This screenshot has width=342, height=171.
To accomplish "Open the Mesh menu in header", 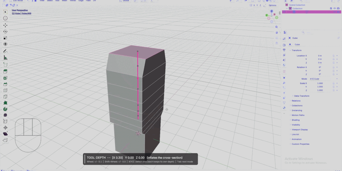I will click(x=65, y=1).
